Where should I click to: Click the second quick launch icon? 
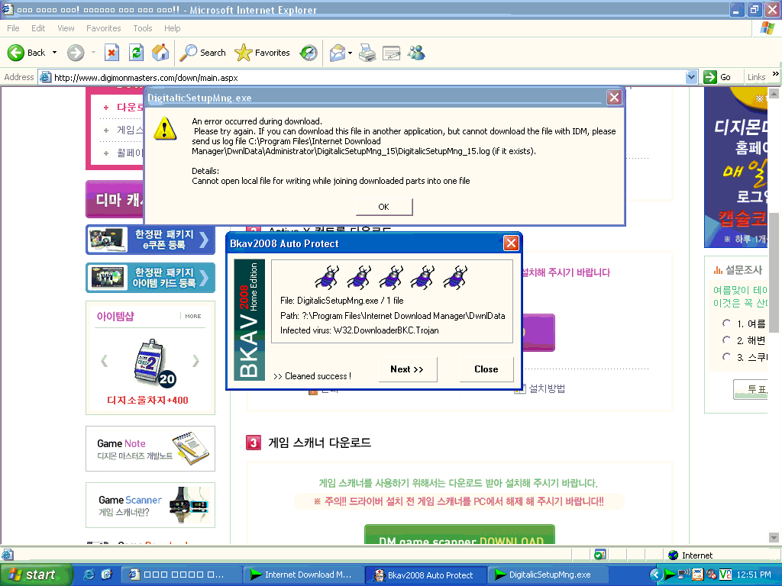point(106,575)
